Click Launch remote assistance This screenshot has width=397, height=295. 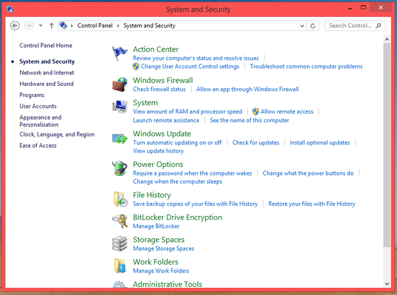pyautogui.click(x=166, y=120)
